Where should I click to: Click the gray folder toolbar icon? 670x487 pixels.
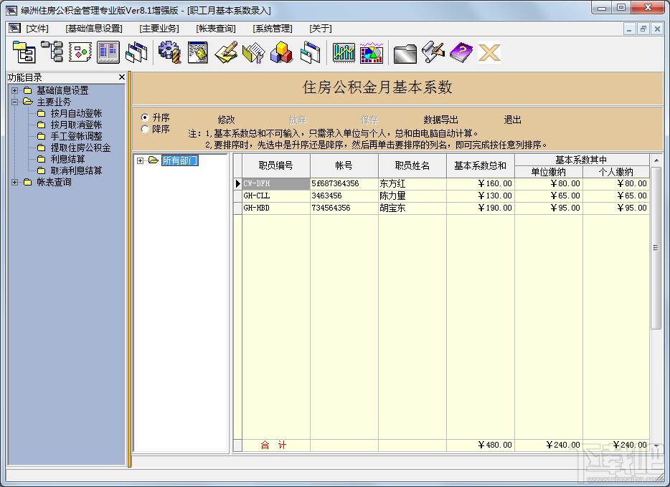click(x=405, y=53)
